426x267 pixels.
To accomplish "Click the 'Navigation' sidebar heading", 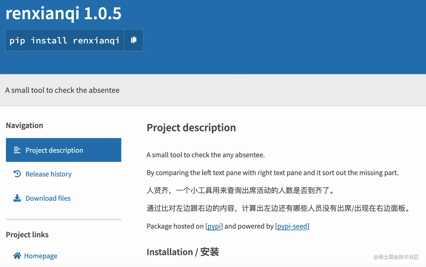I will (x=25, y=125).
